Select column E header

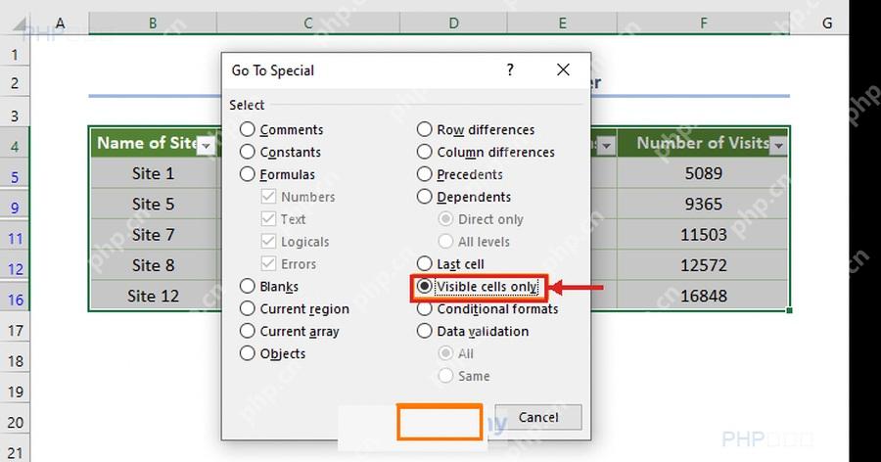pyautogui.click(x=562, y=23)
